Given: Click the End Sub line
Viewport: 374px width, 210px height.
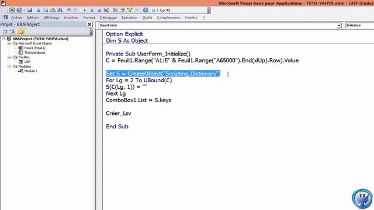Looking at the screenshot, I should tap(117, 127).
